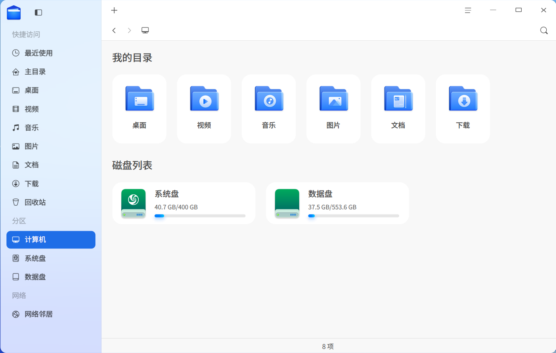Open 数据盘 in the sidebar
The width and height of the screenshot is (556, 353).
(x=51, y=277)
